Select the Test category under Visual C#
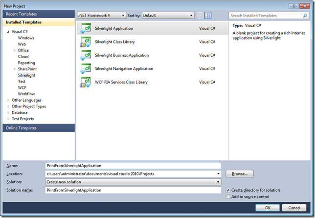Viewport: 315px width, 218px height. (x=22, y=82)
